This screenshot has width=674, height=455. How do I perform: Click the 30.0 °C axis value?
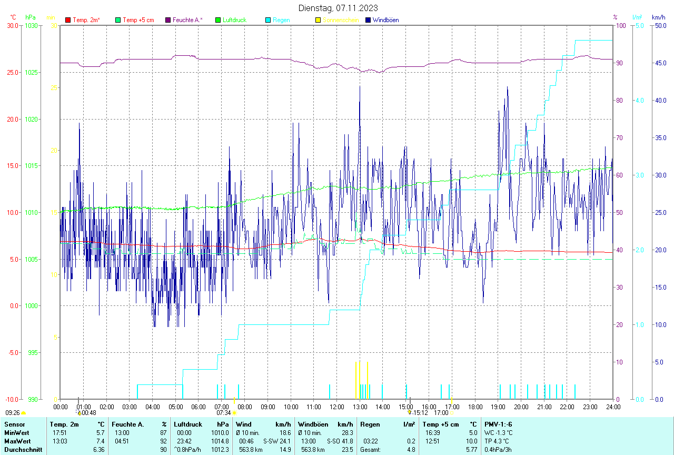(13, 26)
